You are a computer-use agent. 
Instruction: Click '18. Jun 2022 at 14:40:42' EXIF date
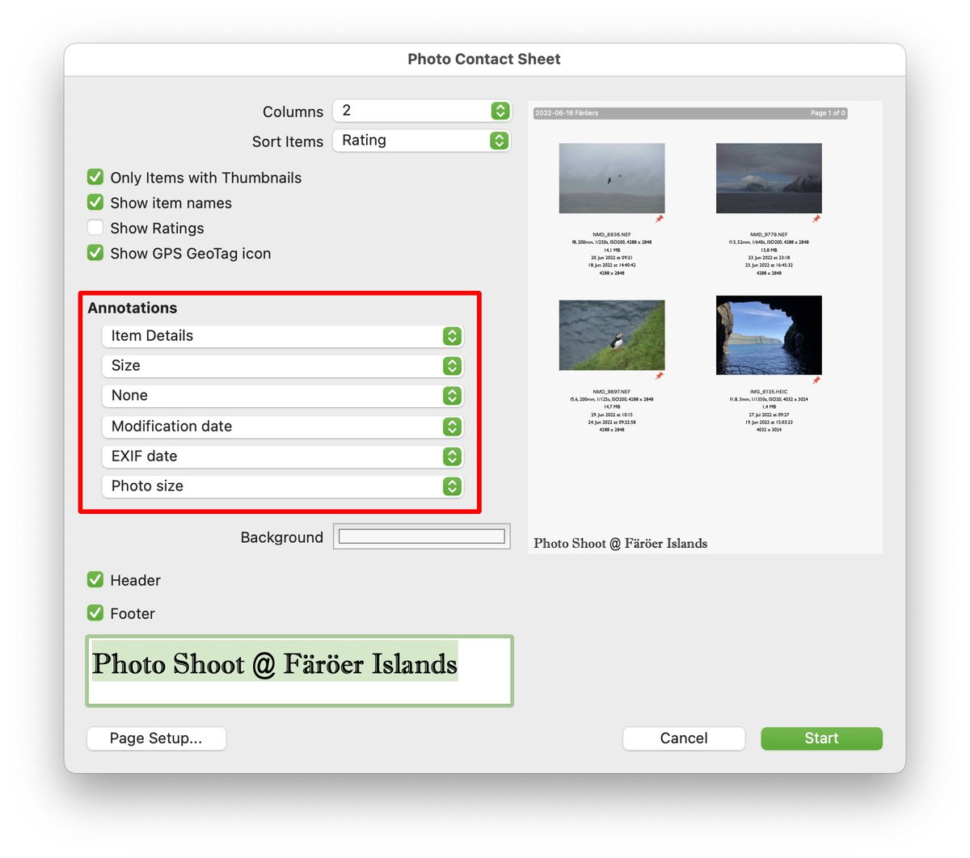coord(612,265)
